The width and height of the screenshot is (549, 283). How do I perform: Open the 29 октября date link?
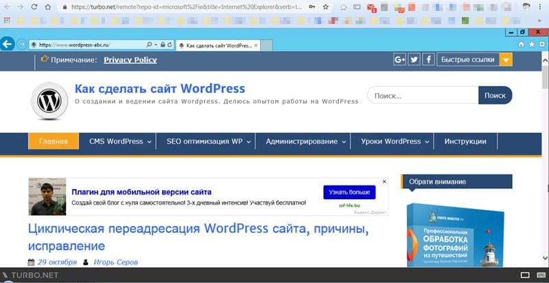(57, 262)
